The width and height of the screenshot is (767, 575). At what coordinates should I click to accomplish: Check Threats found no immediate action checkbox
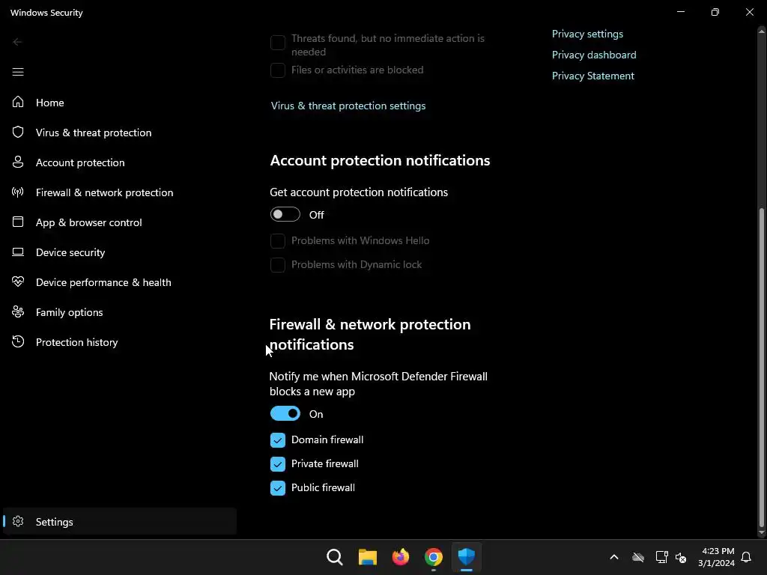coord(277,43)
